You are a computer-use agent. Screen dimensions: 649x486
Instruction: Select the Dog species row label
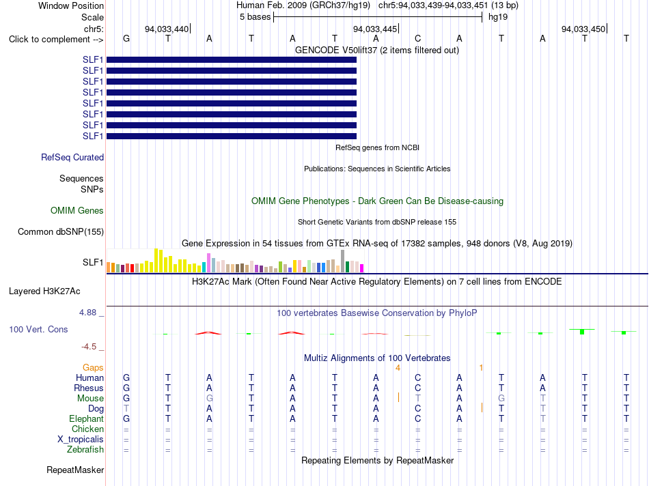click(96, 409)
